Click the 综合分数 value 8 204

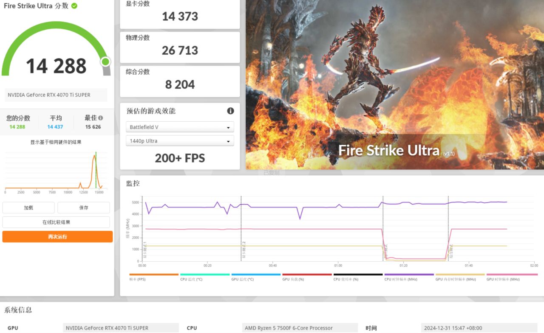click(x=180, y=85)
